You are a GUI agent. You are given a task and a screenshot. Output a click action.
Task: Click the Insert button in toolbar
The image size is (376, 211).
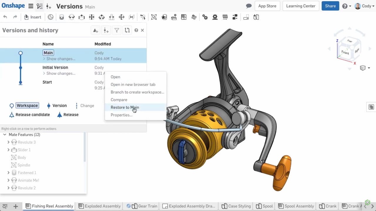click(33, 17)
